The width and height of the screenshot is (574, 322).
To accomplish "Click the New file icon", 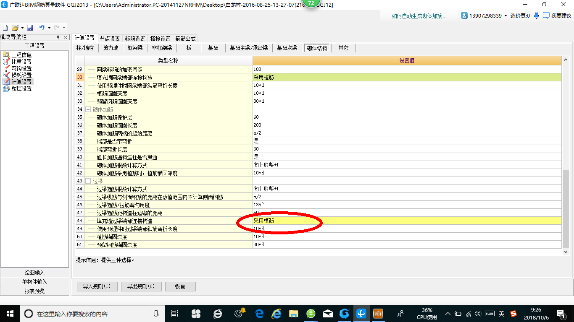I will point(5,28).
